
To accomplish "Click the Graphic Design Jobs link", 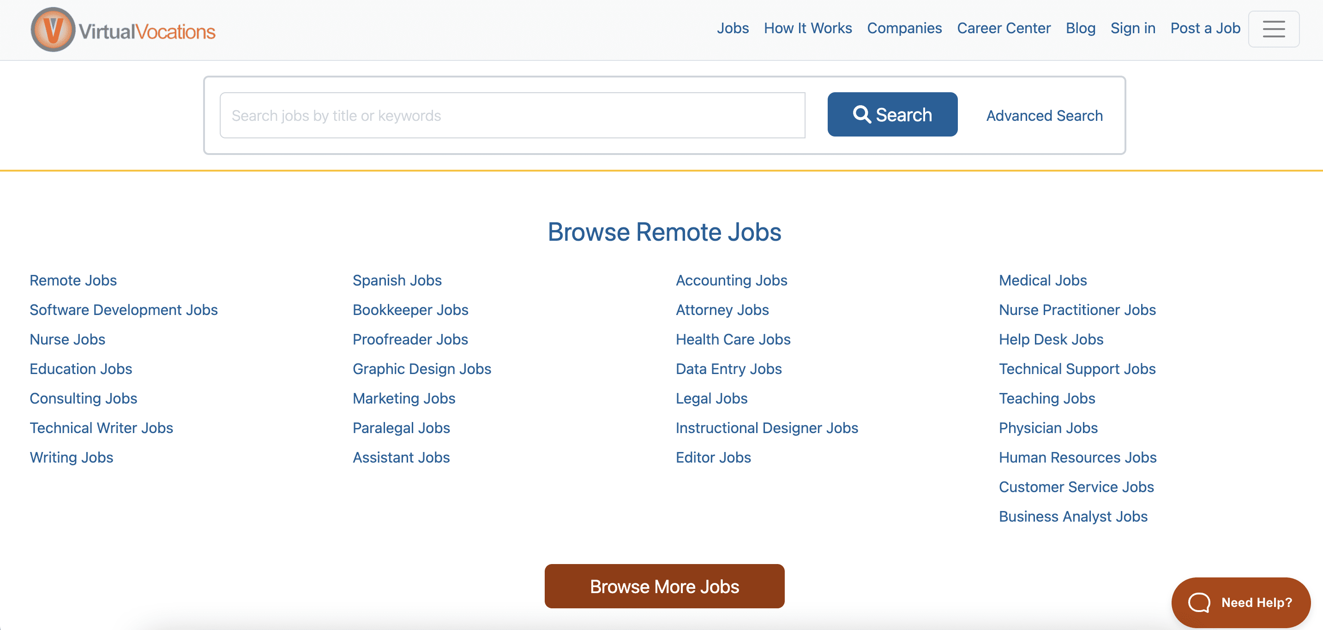I will click(422, 368).
